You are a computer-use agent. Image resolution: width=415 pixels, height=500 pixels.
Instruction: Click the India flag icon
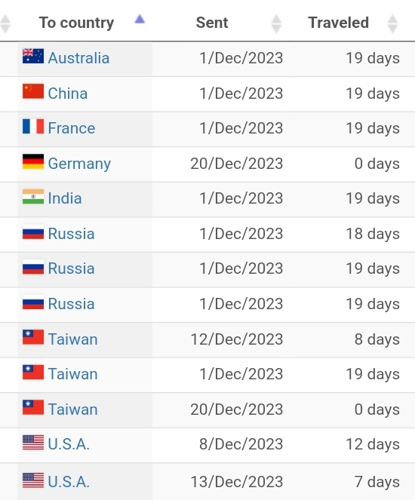coord(33,196)
